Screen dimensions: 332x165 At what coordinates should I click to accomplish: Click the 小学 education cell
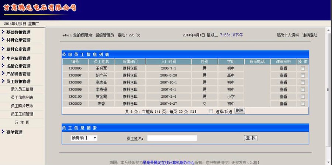pyautogui.click(x=231, y=97)
